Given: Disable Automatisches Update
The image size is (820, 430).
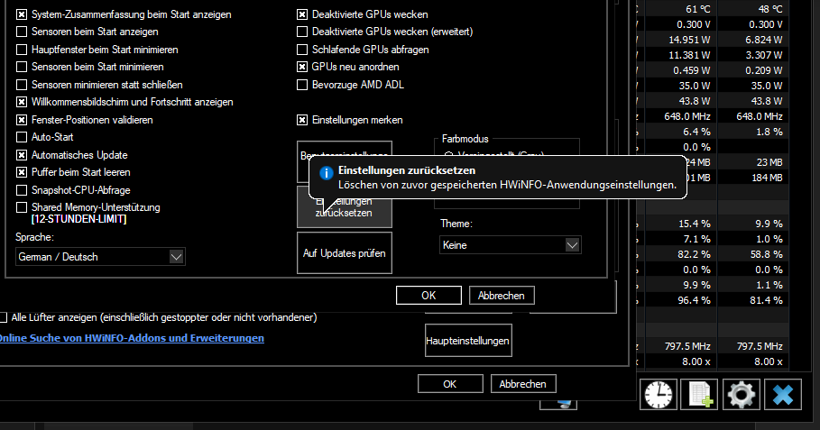Looking at the screenshot, I should [22, 155].
